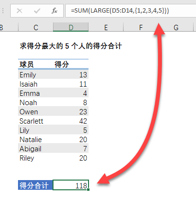This screenshot has width=196, height=201.
Task: Select column D header
Action: coord(71,27)
